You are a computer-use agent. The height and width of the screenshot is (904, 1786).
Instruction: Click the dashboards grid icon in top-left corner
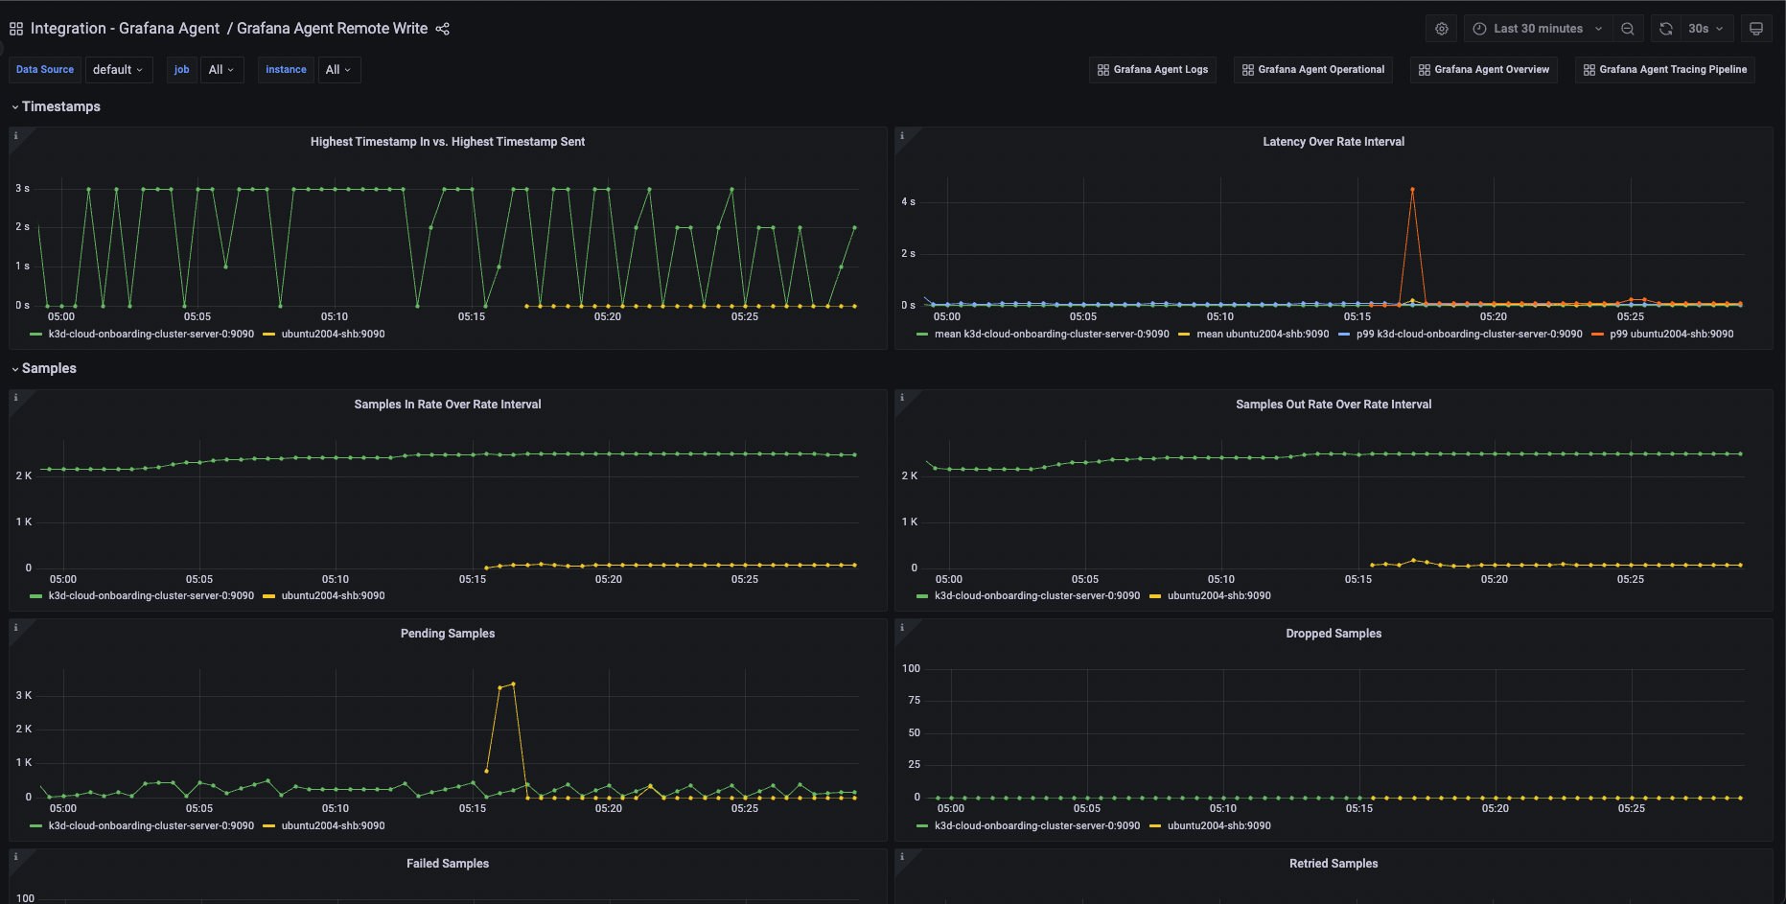point(15,28)
